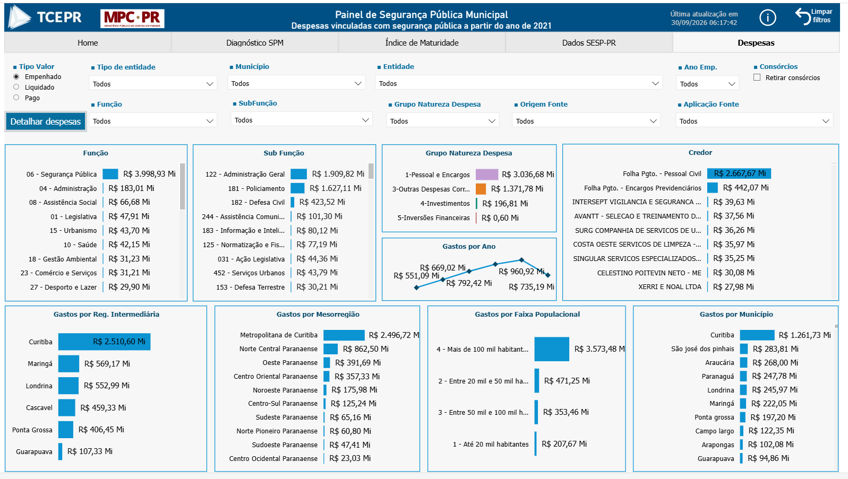The width and height of the screenshot is (848, 479).
Task: Click the Mais de 100 mil habitantes bar
Action: point(552,349)
